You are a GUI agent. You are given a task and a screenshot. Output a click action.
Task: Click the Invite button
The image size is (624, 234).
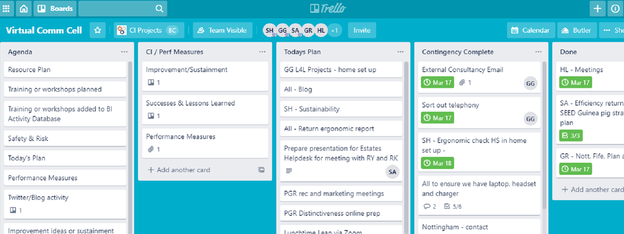(x=362, y=30)
